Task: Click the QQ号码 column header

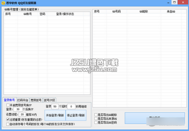Action: point(117,11)
